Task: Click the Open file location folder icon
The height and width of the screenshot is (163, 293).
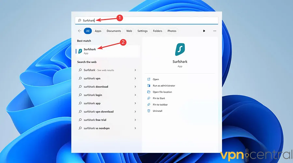Action: (149, 92)
